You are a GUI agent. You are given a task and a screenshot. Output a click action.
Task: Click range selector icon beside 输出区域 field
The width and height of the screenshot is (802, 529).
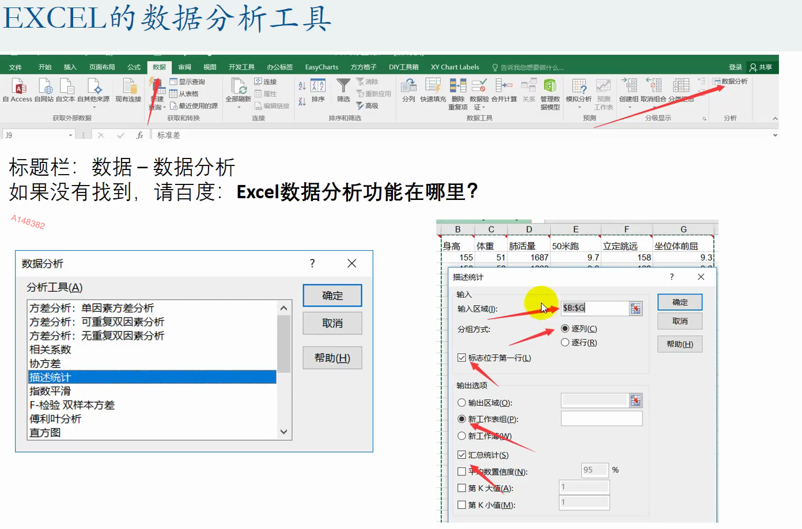(635, 400)
